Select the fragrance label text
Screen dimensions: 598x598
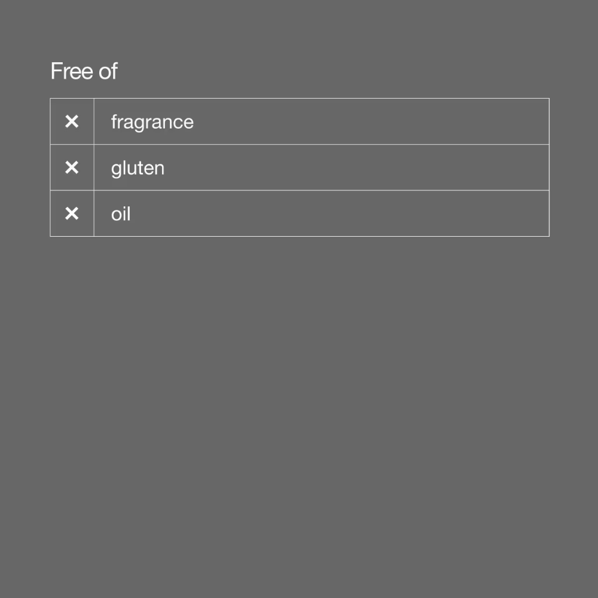[x=152, y=122]
